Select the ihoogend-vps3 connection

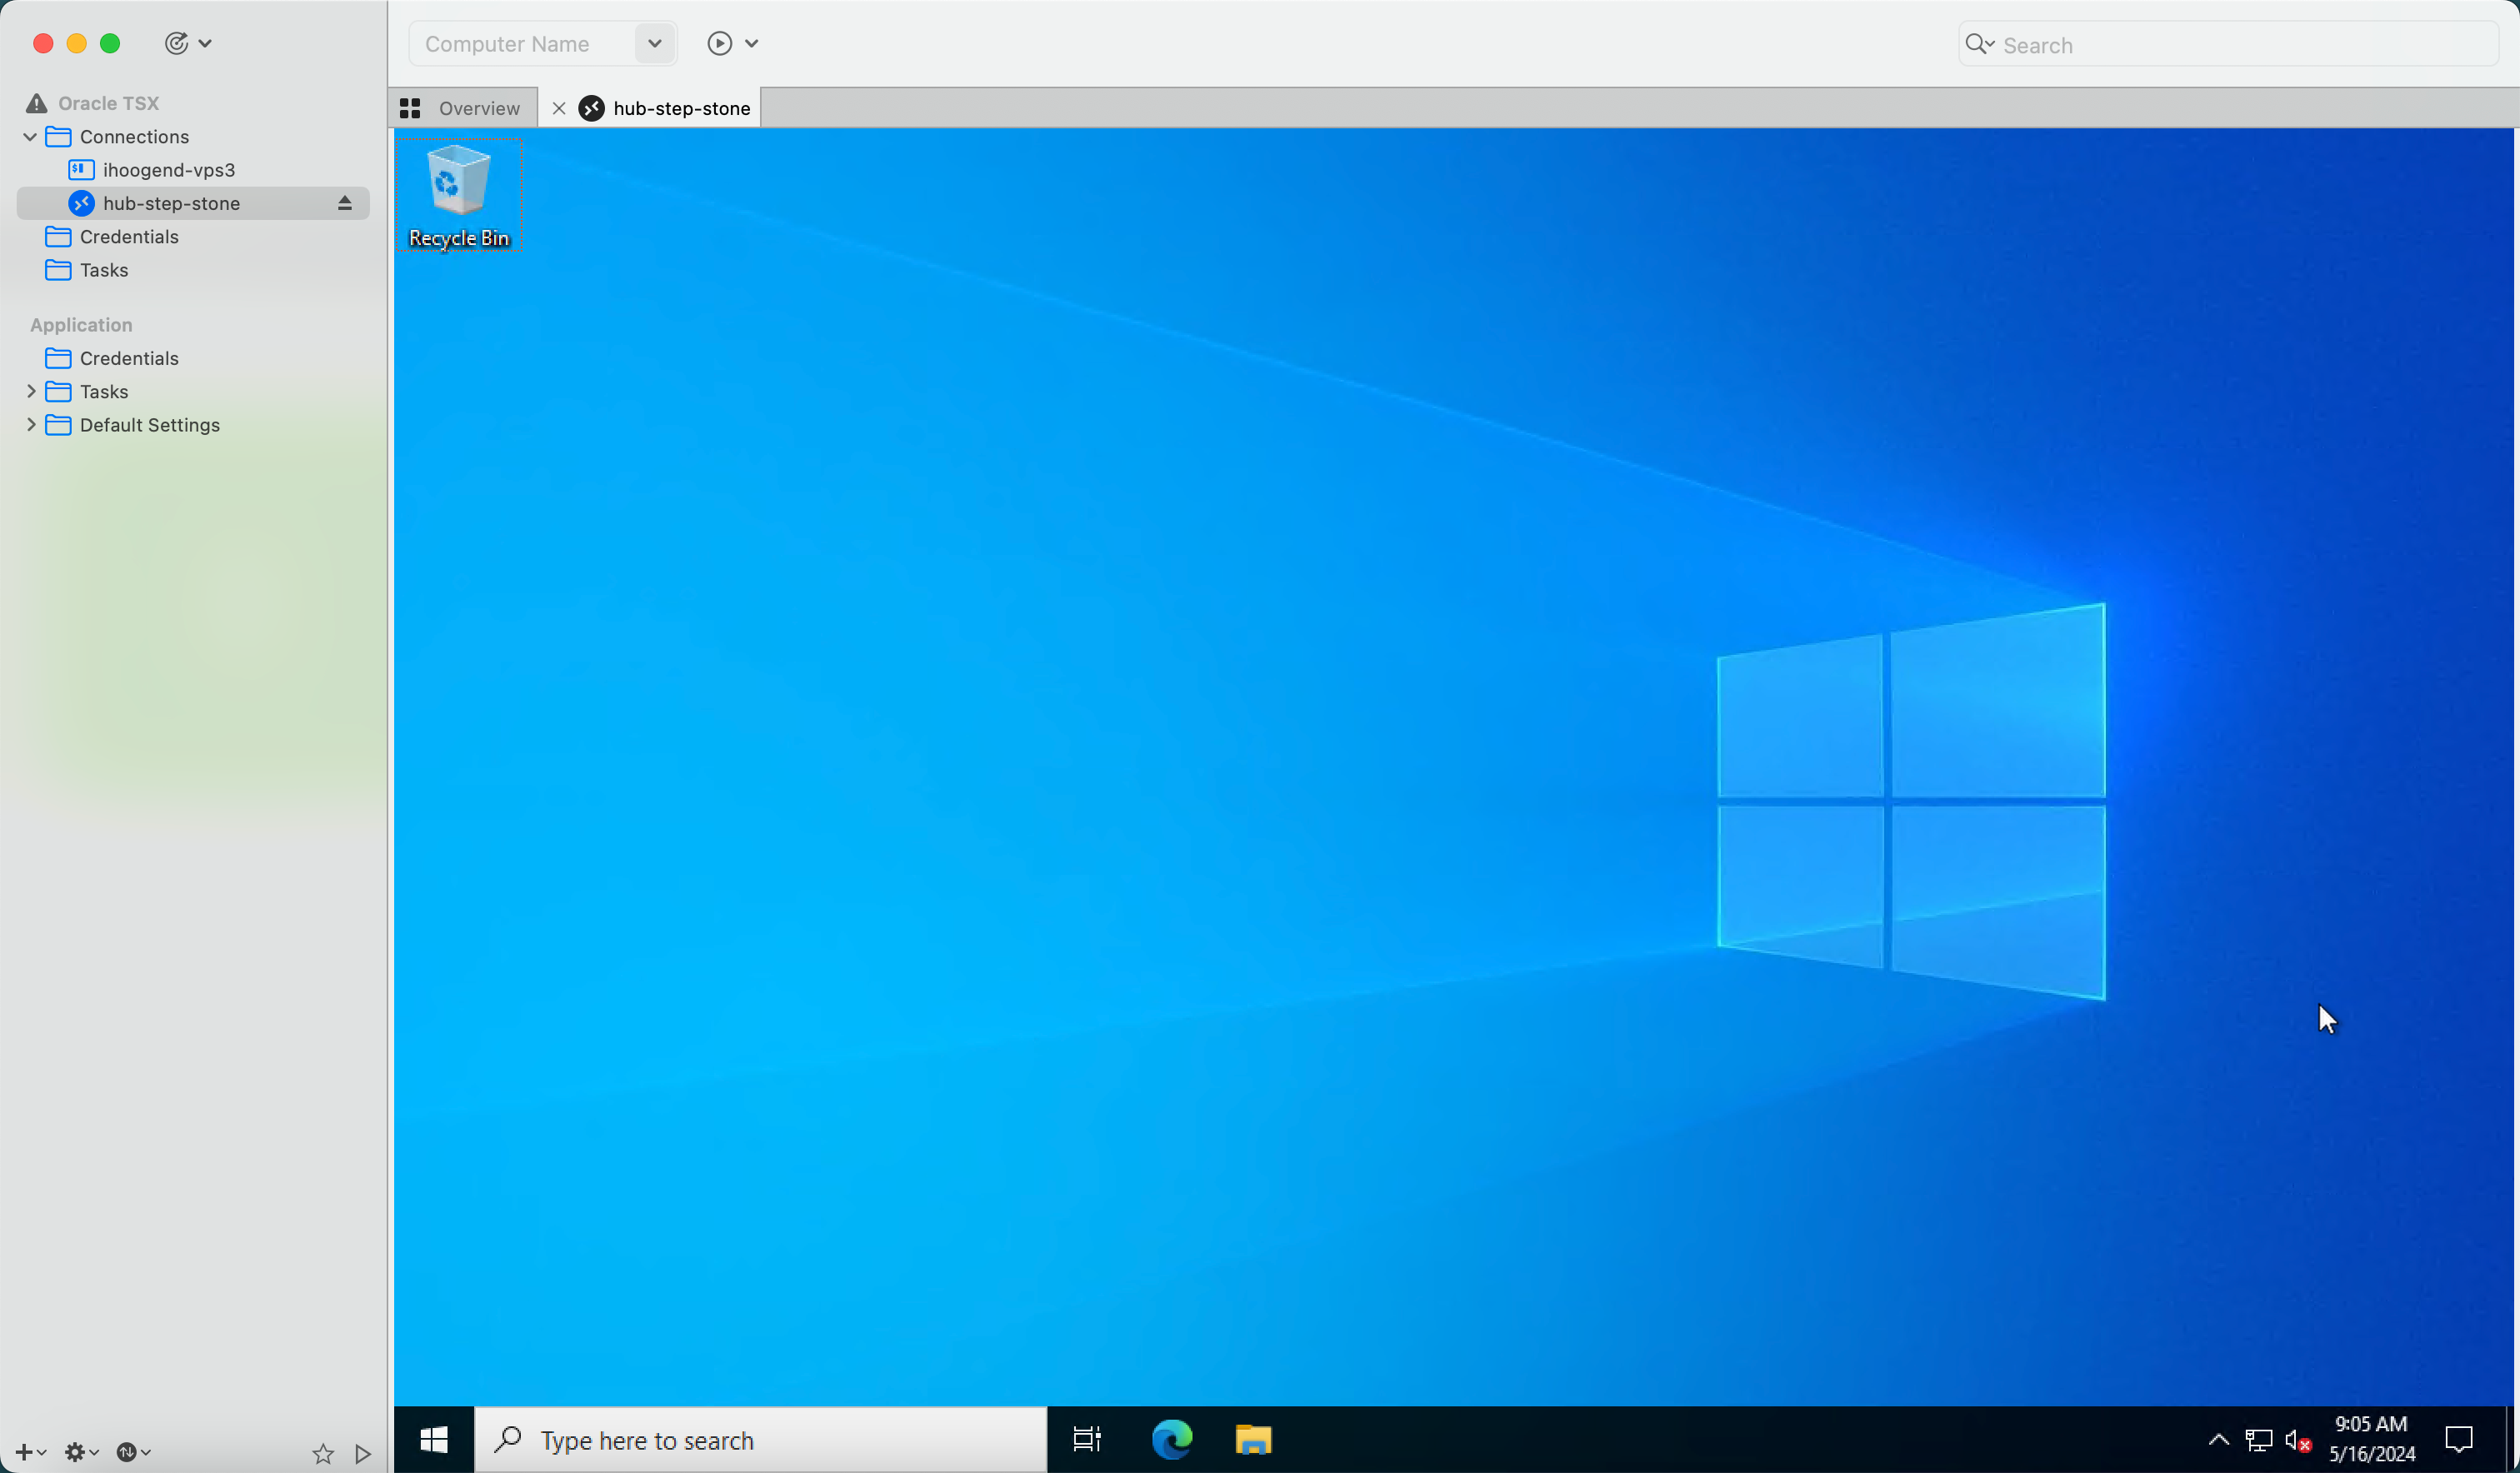click(x=168, y=170)
